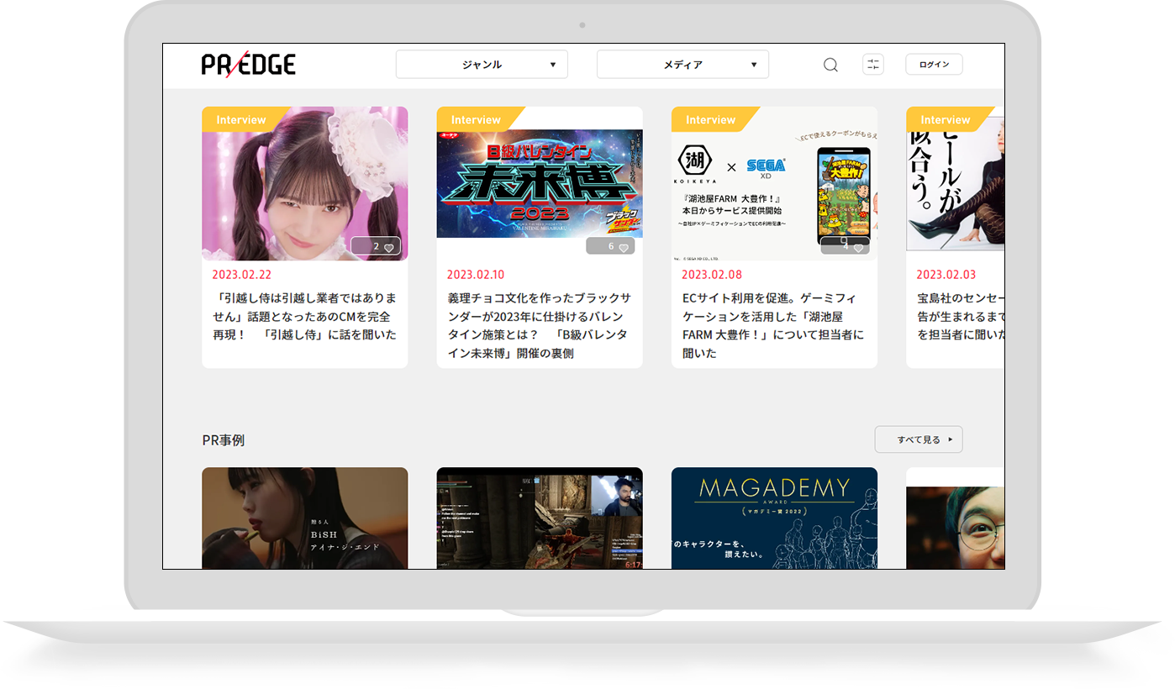Click the date 2023.02.08
This screenshot has width=1175, height=689.
712,275
